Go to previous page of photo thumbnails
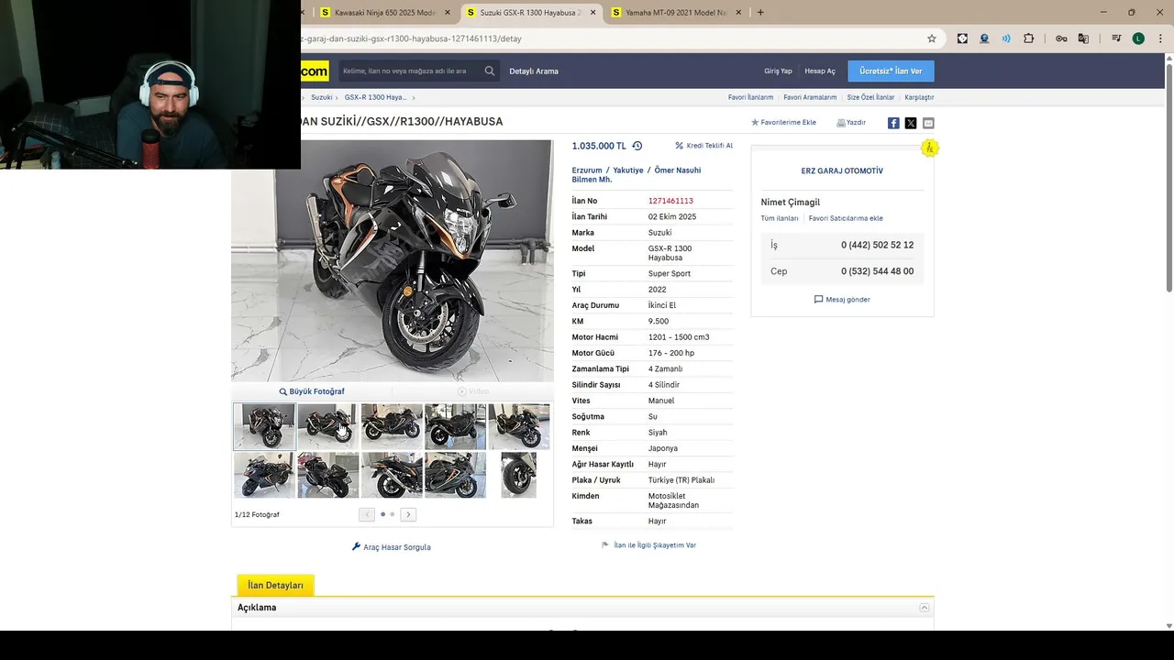This screenshot has width=1174, height=660. (367, 514)
